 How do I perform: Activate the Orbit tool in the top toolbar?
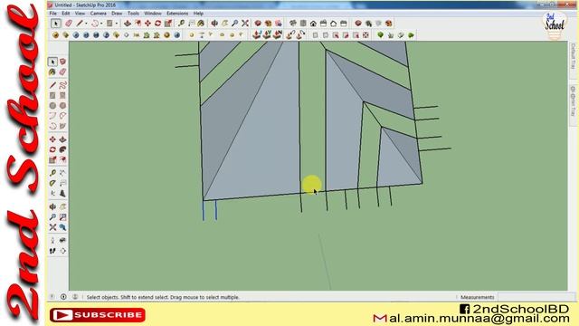click(214, 24)
